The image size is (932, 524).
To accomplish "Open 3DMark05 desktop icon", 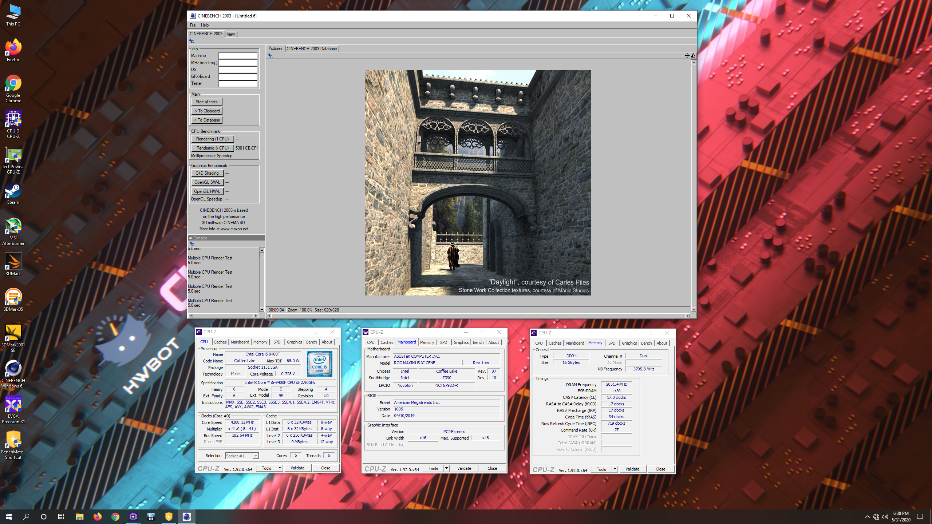I will [x=13, y=300].
